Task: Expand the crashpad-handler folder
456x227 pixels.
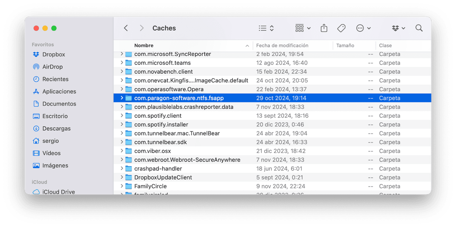Action: tap(122, 169)
